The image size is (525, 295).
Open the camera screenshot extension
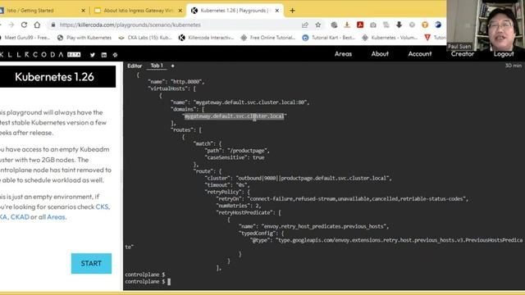[x=373, y=25]
